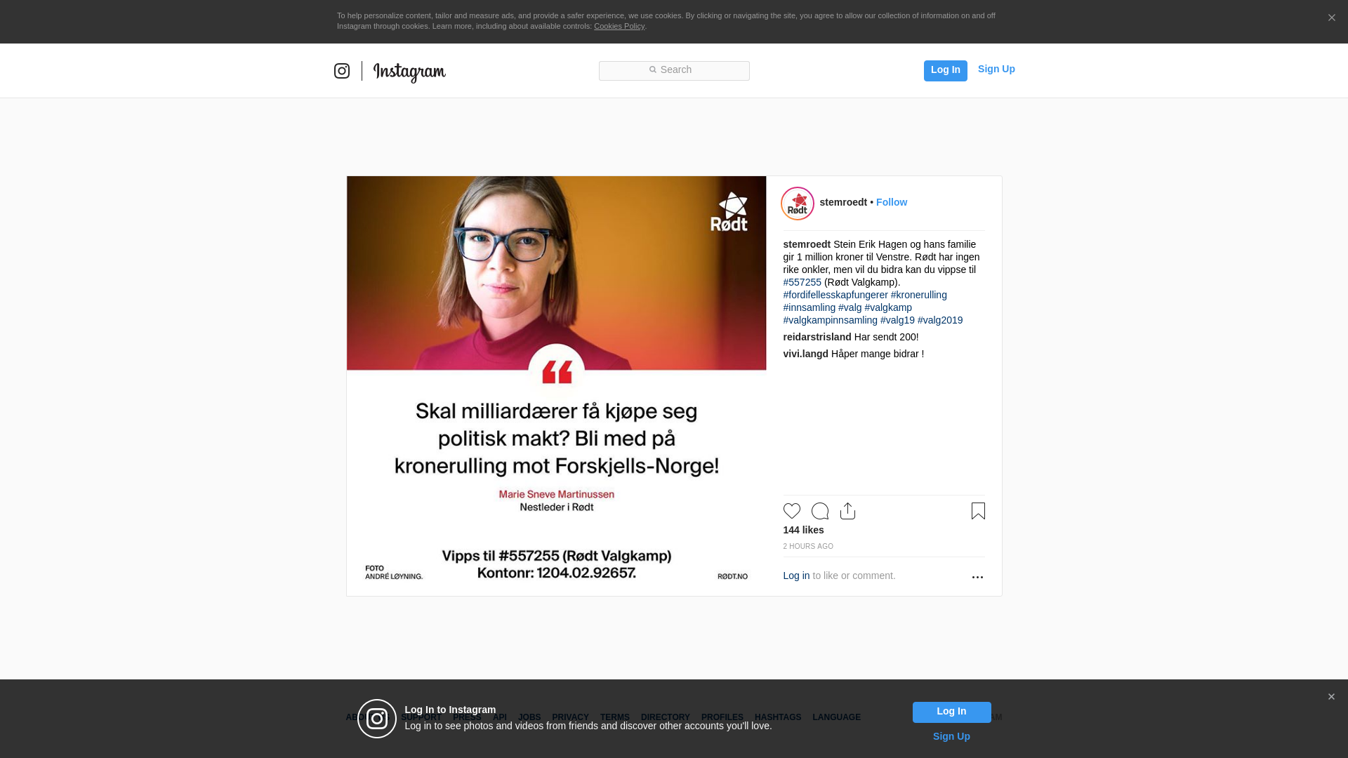Save post with bookmark icon

coord(978,511)
